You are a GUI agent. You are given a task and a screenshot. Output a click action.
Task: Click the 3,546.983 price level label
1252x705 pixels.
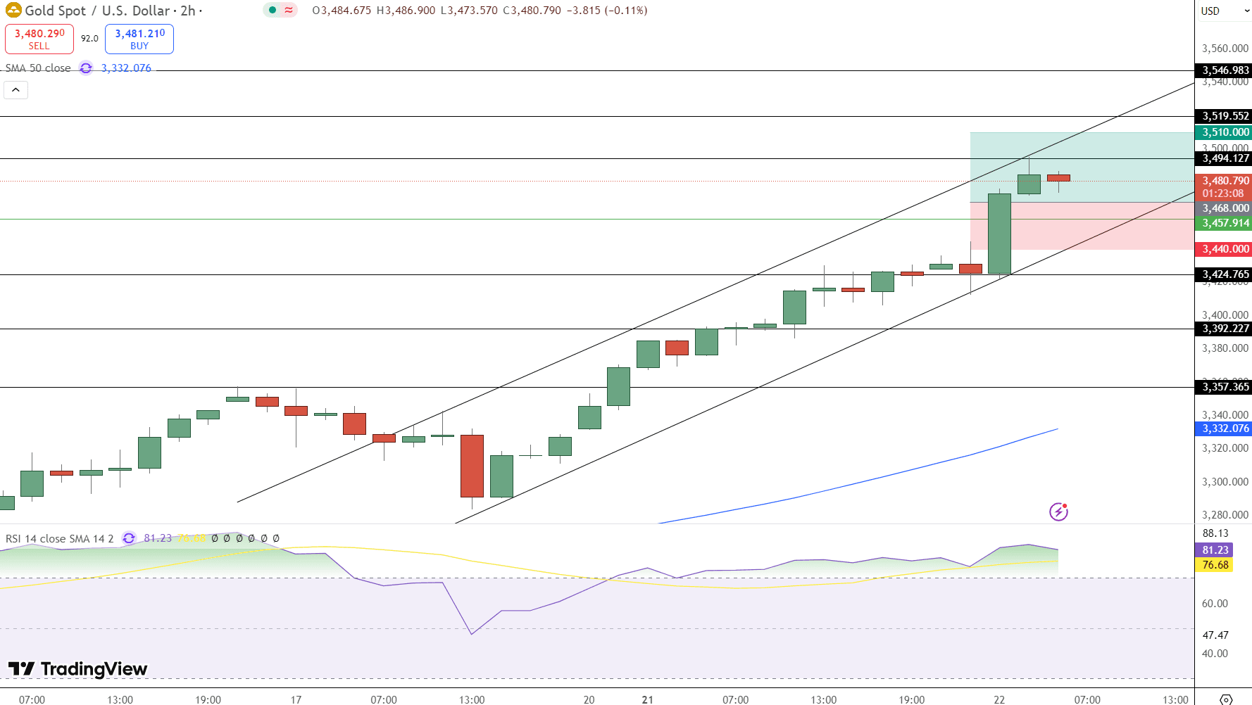1225,70
